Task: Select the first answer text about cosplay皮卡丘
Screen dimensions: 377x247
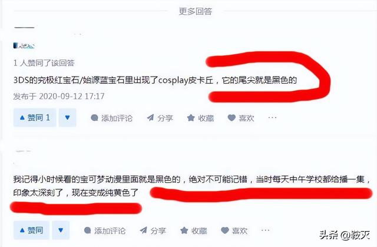Action: click(x=155, y=80)
